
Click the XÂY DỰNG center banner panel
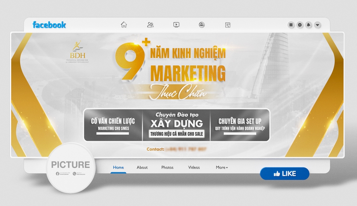(176, 125)
